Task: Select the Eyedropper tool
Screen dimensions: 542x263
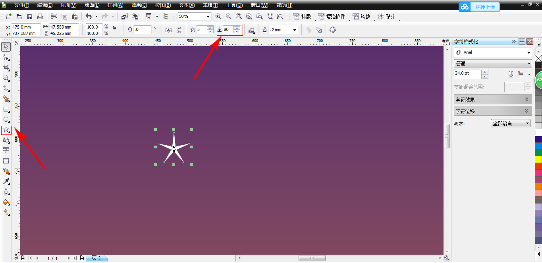Action: [6, 181]
